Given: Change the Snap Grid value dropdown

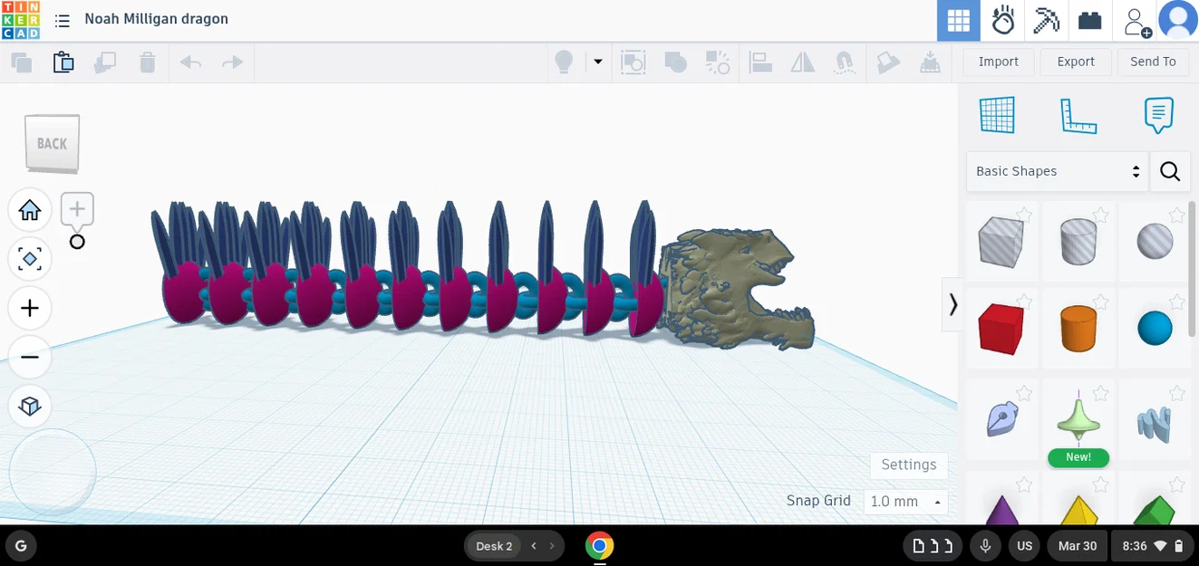Looking at the screenshot, I should point(905,501).
